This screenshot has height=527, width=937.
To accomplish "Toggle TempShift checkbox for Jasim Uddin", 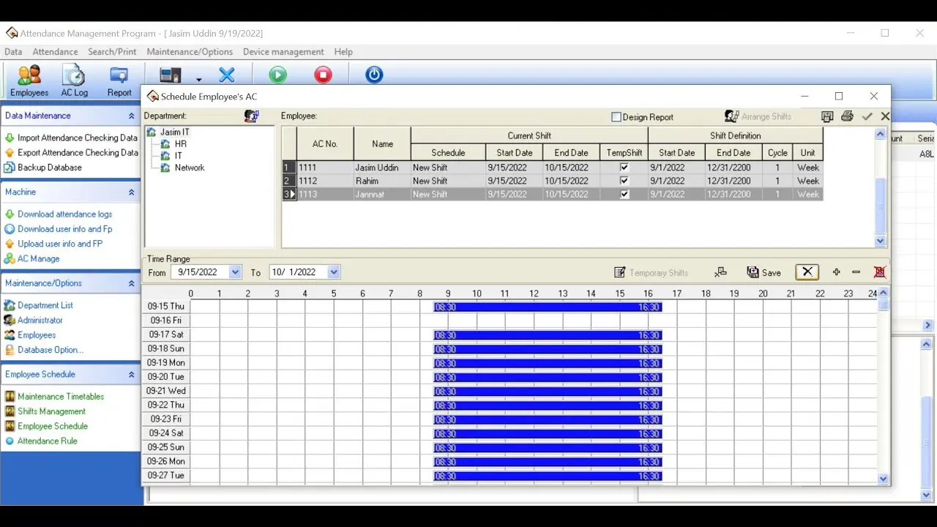I will click(624, 168).
